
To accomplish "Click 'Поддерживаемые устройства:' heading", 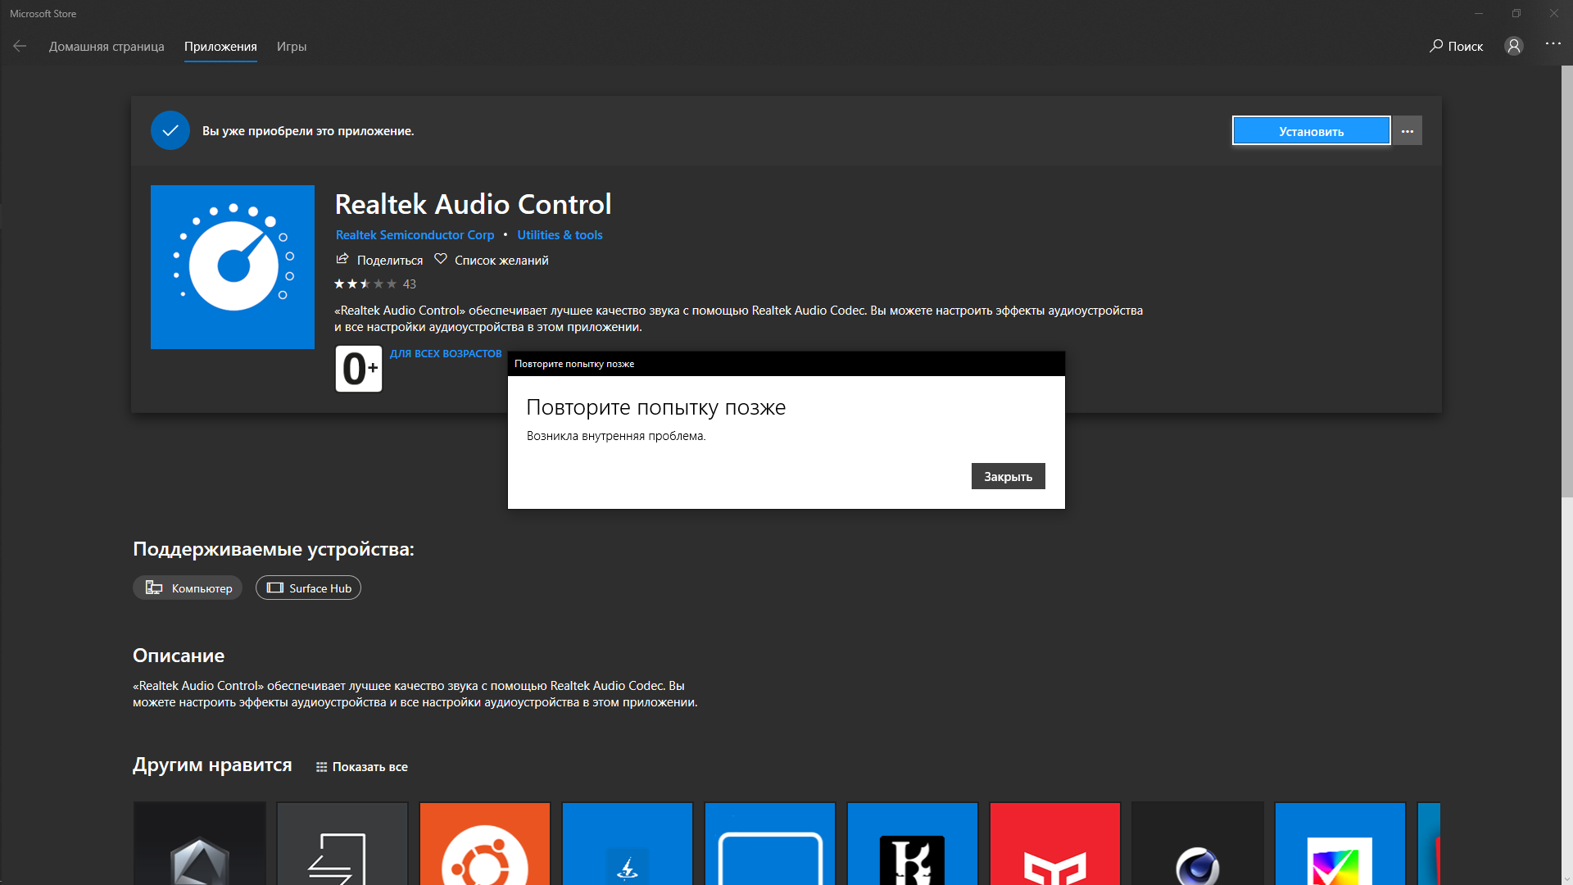I will [274, 549].
